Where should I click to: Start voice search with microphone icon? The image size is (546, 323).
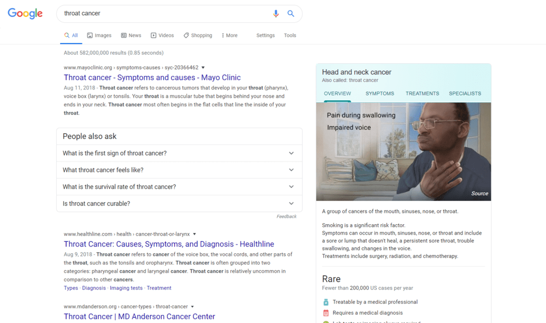coord(276,14)
